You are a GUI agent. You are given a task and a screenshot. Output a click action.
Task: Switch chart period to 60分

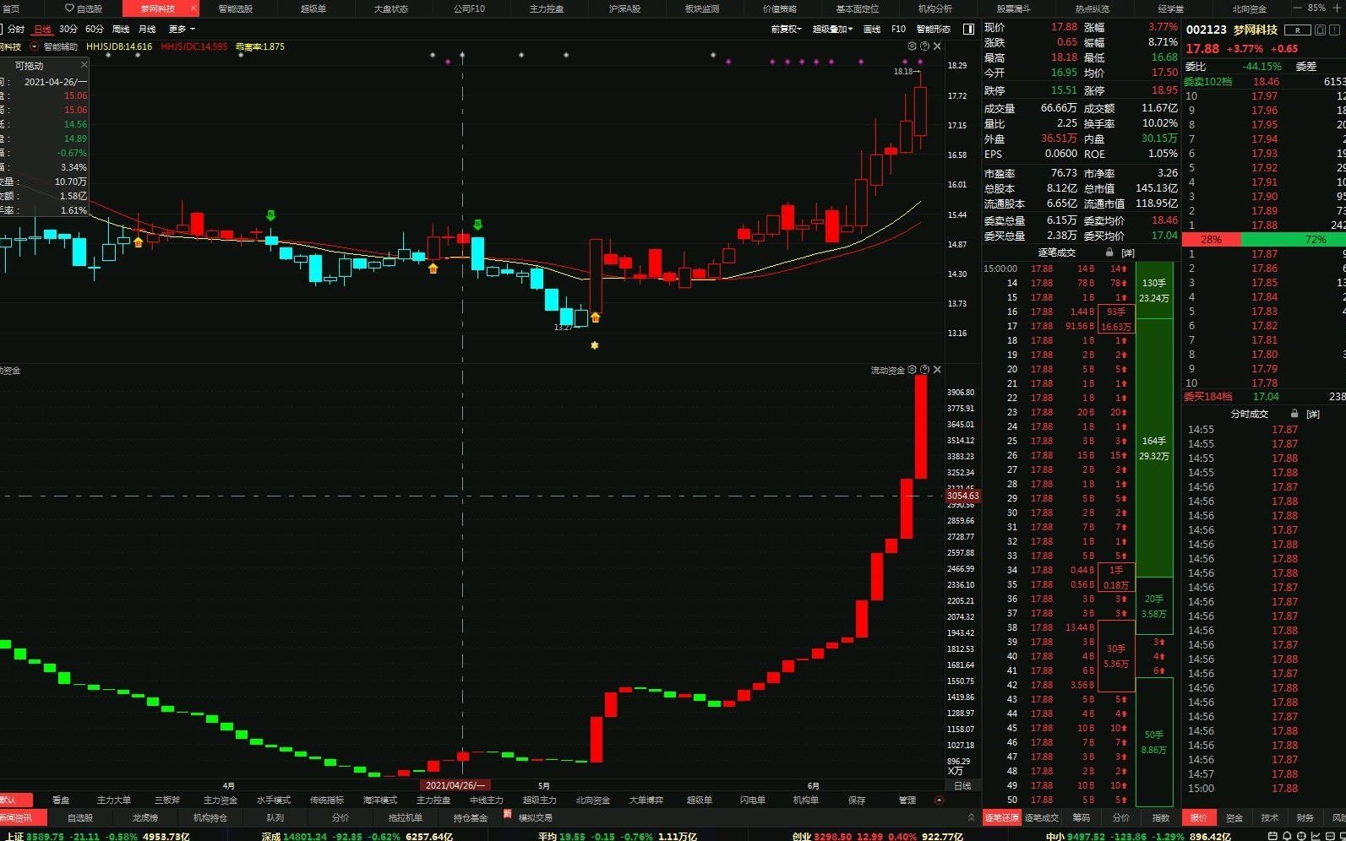click(x=95, y=30)
